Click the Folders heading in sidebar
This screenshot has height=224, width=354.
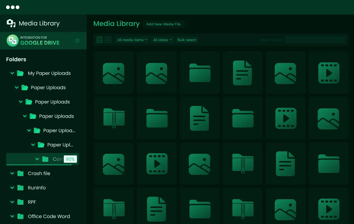pos(16,59)
